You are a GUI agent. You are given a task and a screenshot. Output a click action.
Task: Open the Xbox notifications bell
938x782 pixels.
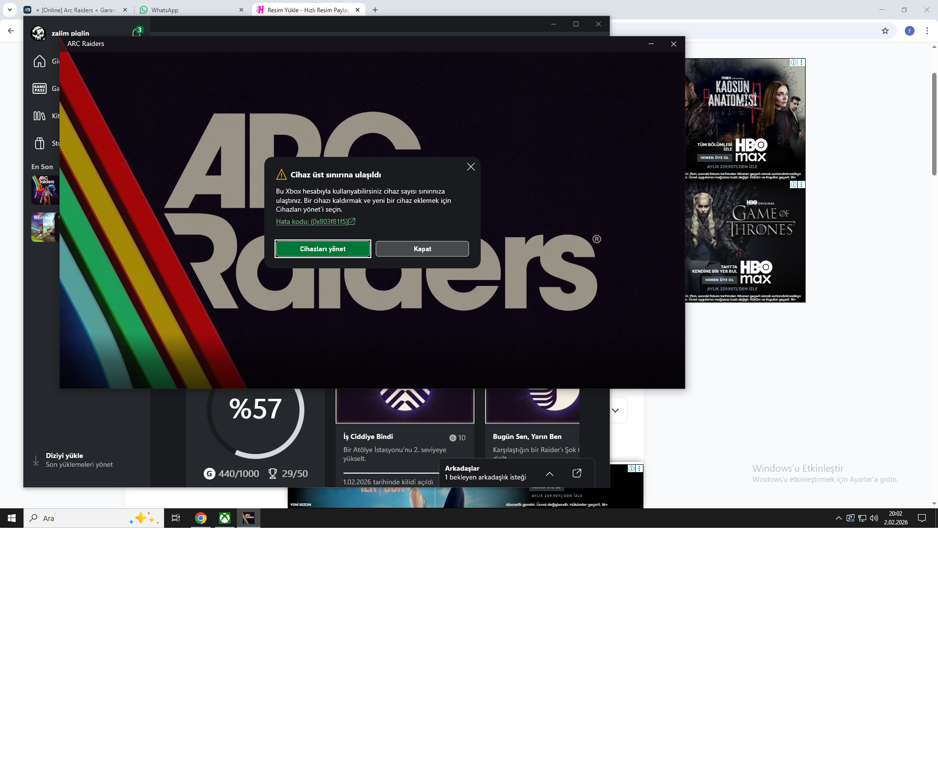137,32
